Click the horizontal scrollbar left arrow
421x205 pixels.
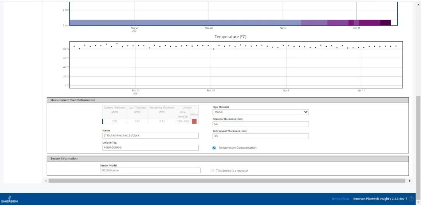pos(46,181)
